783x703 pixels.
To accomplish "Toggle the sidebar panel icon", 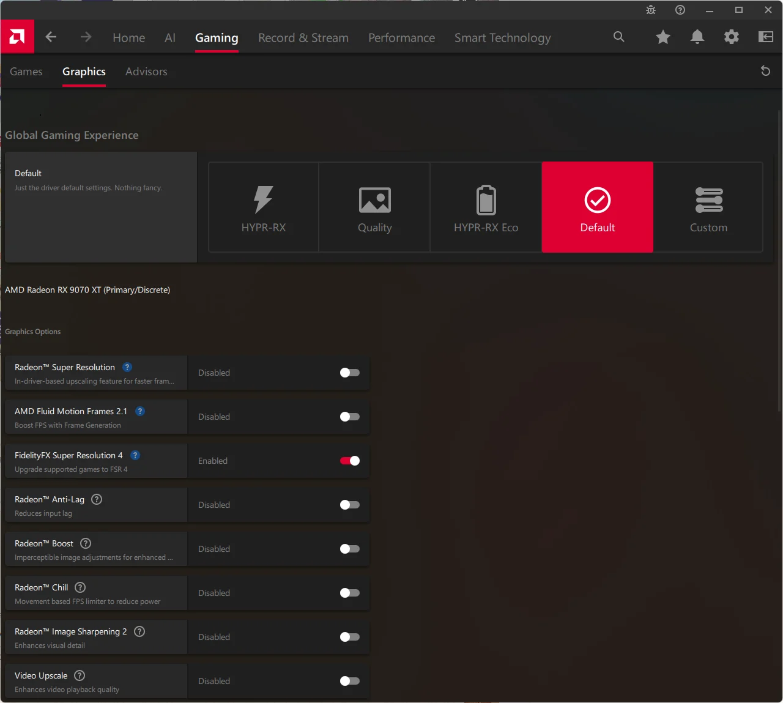I will coord(765,37).
